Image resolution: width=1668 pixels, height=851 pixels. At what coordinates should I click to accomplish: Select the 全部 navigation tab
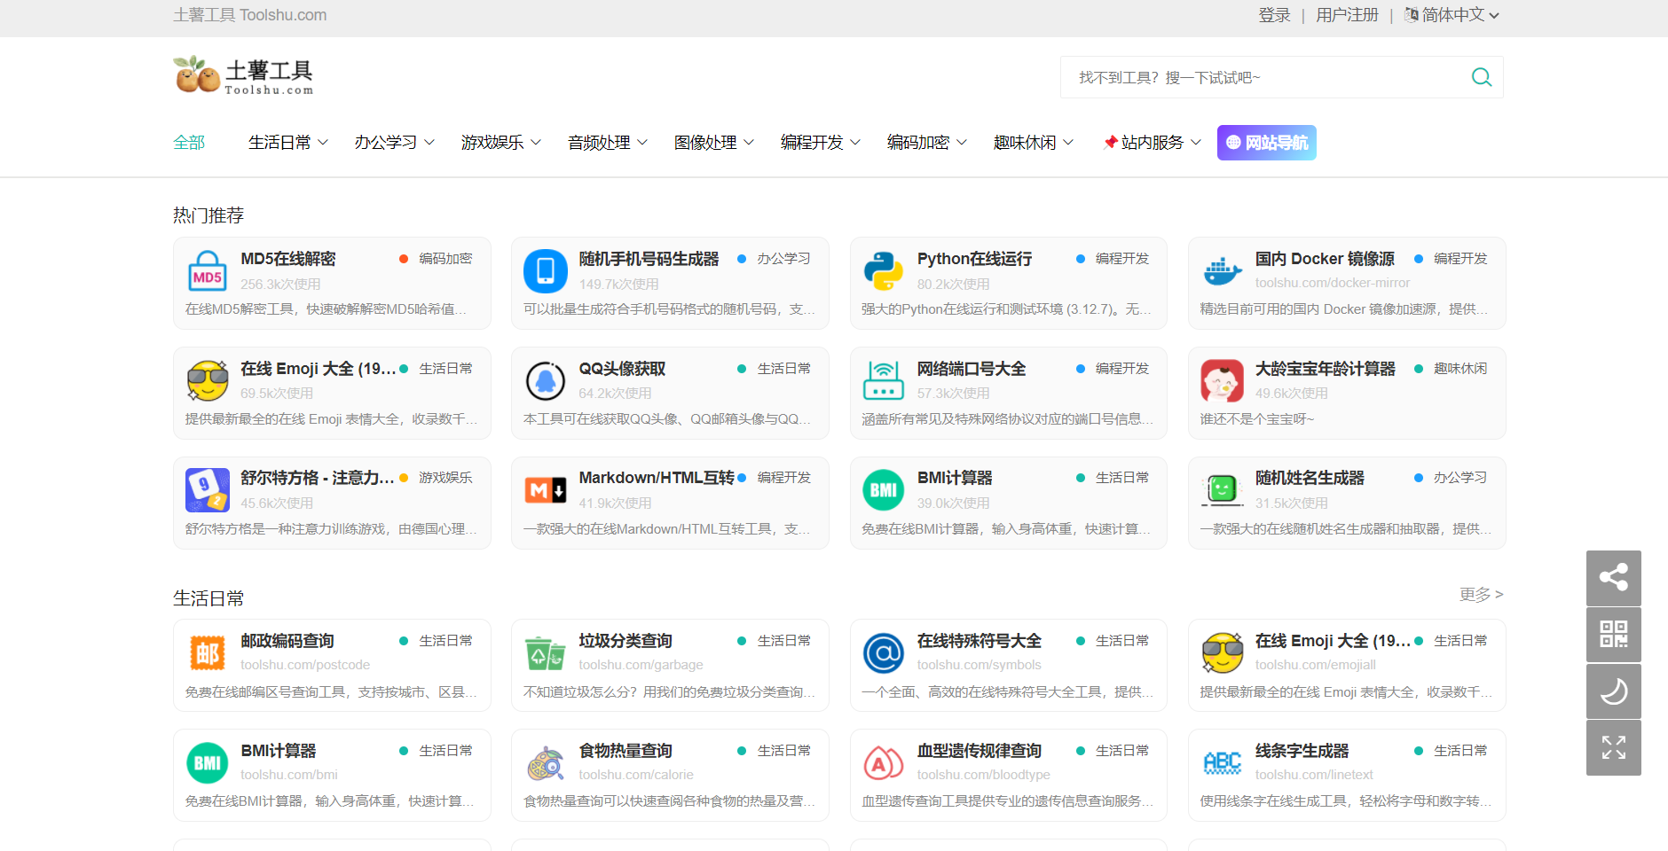(189, 143)
